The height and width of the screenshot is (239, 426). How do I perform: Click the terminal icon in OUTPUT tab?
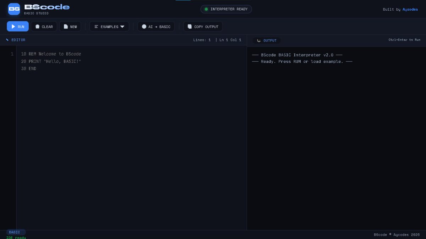(x=259, y=40)
